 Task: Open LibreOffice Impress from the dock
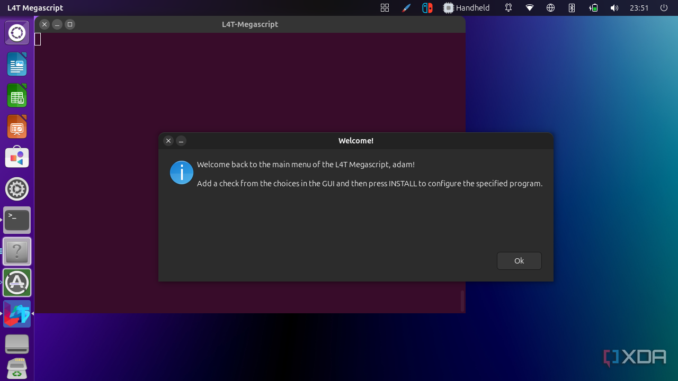tap(17, 127)
